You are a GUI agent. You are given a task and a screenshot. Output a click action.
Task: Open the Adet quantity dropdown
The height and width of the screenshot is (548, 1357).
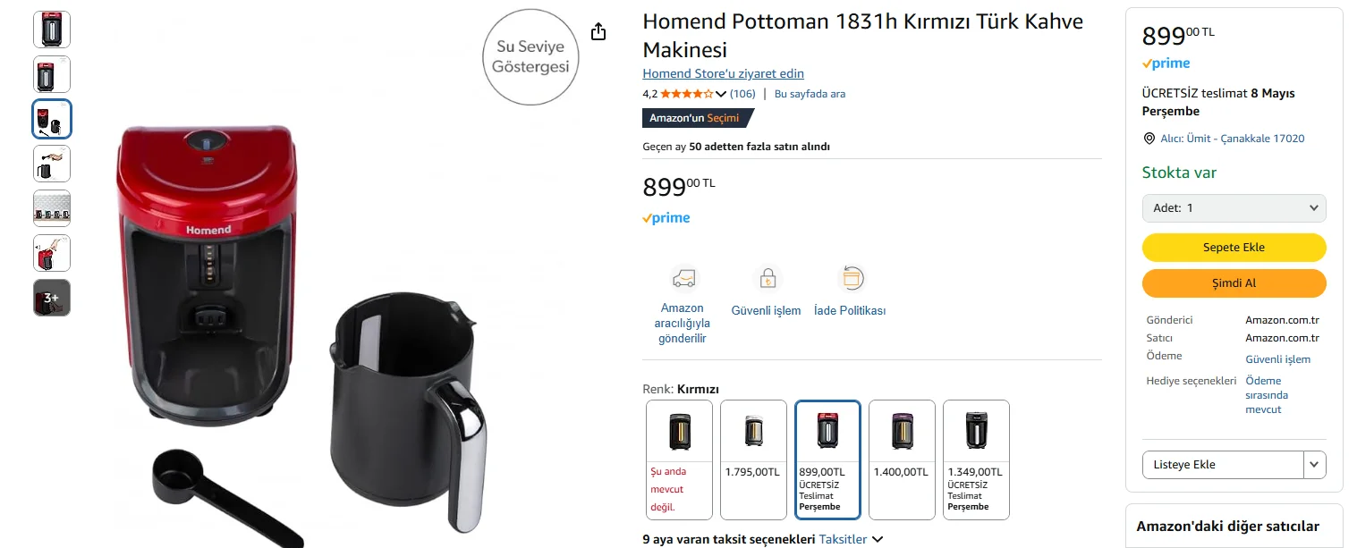pos(1234,208)
